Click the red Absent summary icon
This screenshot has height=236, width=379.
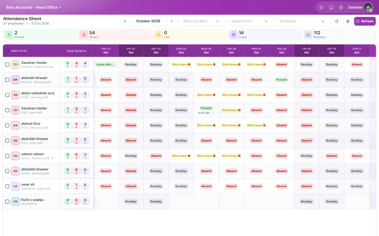(x=84, y=35)
